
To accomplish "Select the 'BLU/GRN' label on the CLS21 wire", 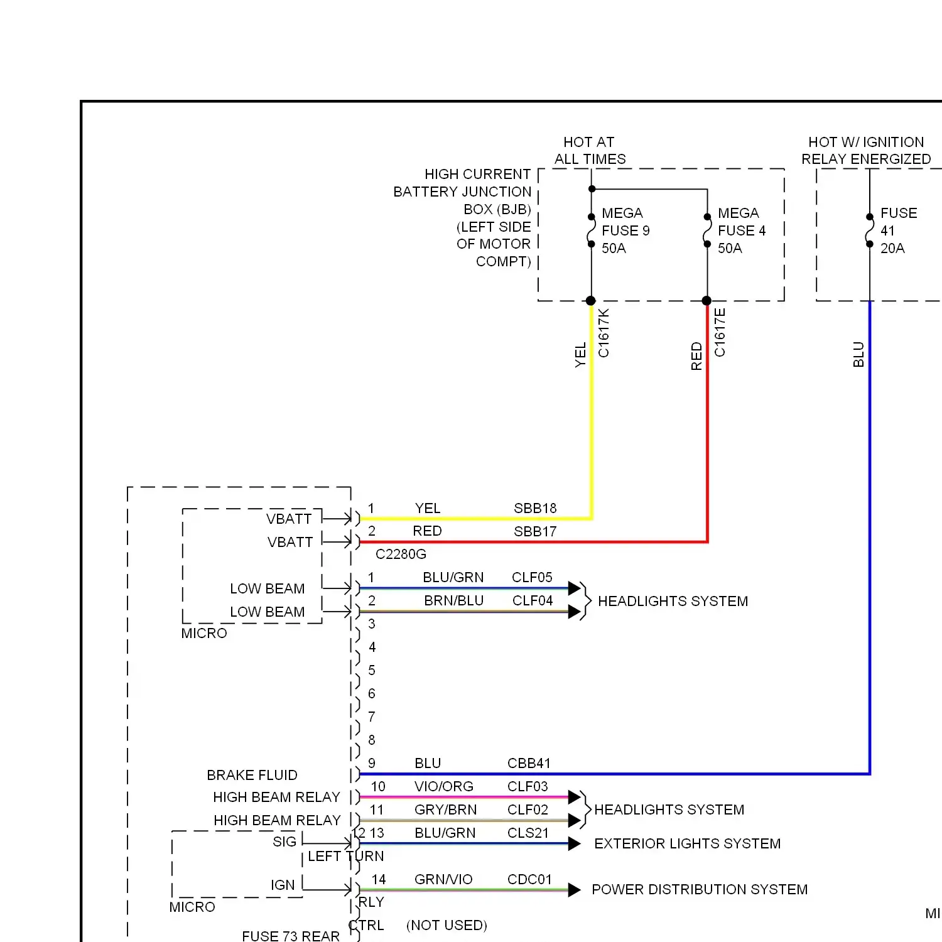I will point(445,833).
